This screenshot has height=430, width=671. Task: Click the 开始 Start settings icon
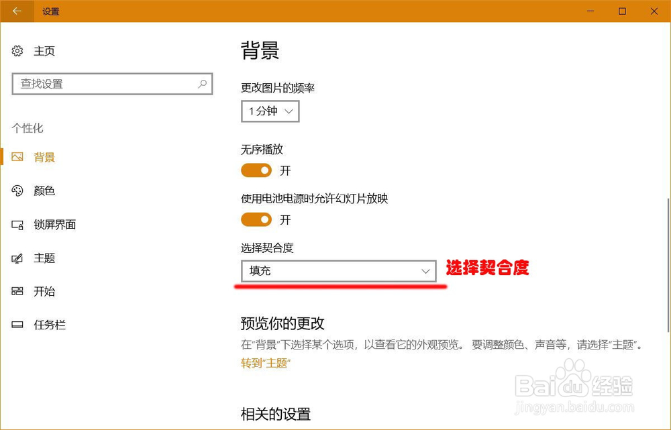(17, 291)
